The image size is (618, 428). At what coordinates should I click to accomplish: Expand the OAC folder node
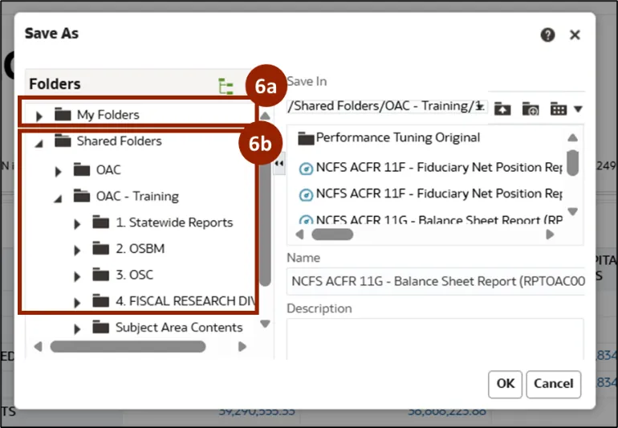[x=58, y=171]
